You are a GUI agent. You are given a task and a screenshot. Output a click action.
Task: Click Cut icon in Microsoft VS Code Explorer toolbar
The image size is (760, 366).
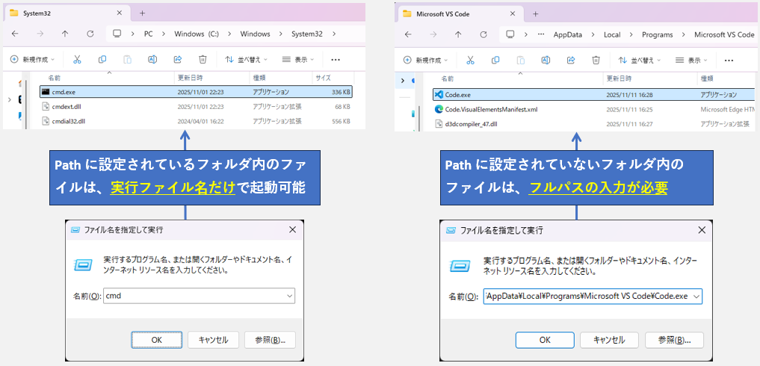click(x=470, y=60)
